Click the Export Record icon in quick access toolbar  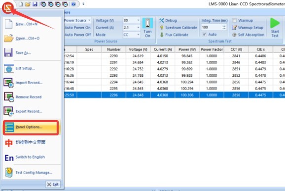coord(65,4)
